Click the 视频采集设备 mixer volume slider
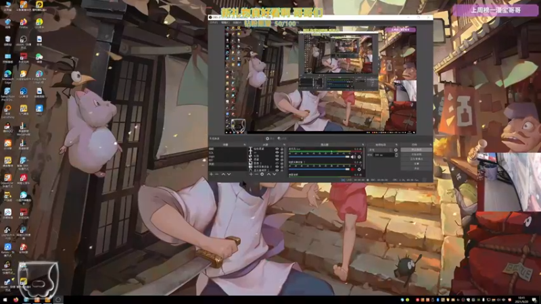 coord(319,170)
